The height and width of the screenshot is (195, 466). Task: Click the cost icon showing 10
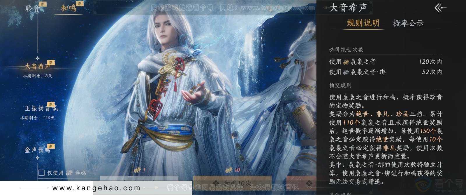pos(229,170)
